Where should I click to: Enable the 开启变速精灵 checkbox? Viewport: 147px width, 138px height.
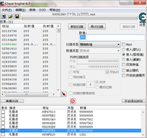click(x=123, y=75)
